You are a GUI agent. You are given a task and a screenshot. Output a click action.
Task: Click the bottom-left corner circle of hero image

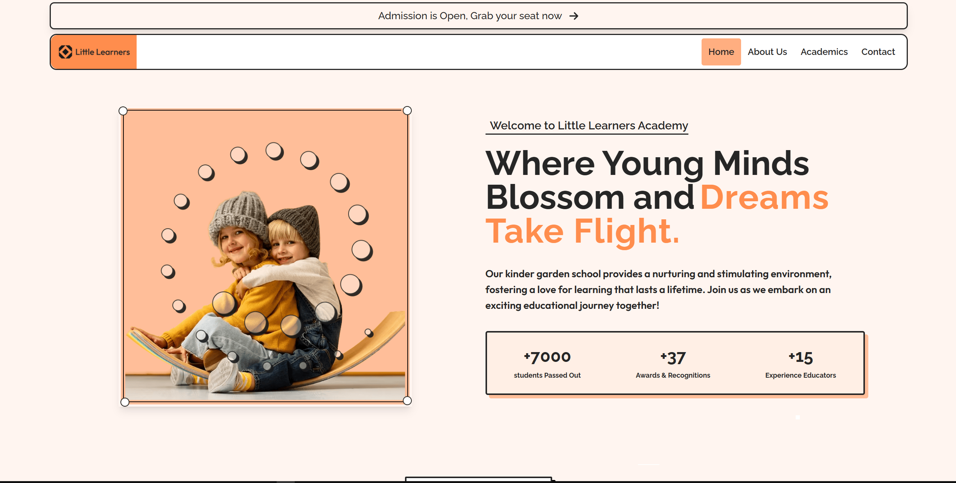(x=125, y=402)
